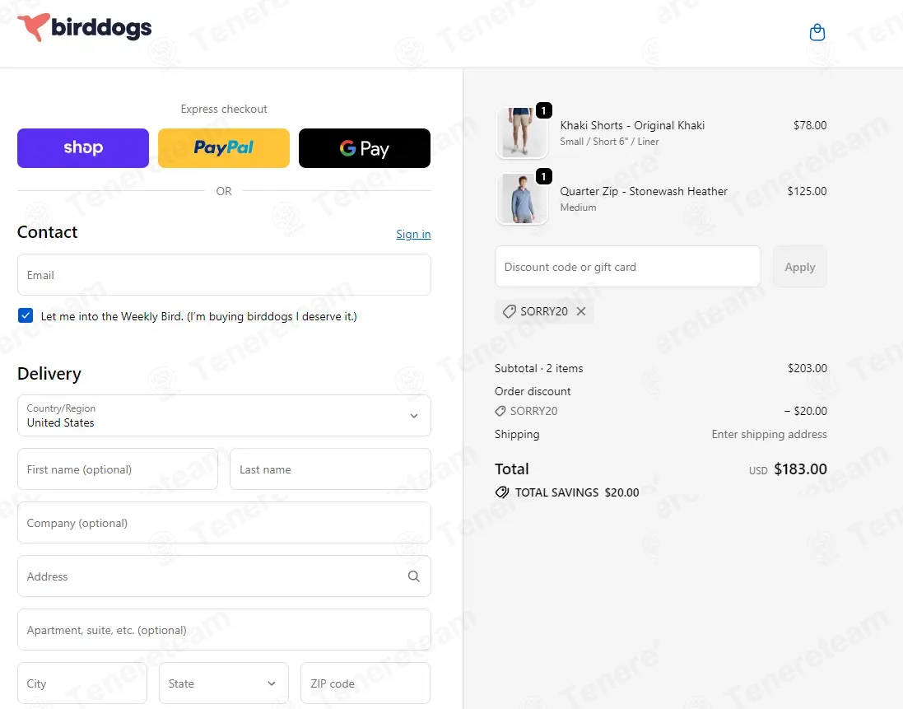This screenshot has height=709, width=903.
Task: Click the Last name field
Action: pyautogui.click(x=330, y=469)
